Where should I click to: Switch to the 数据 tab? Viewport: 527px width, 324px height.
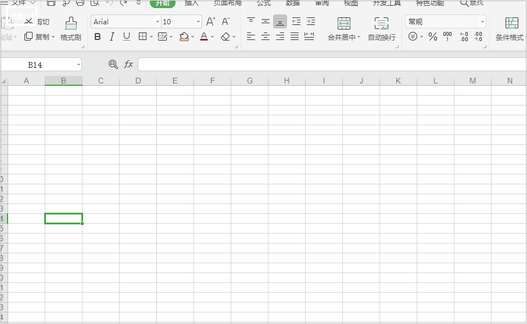[292, 3]
